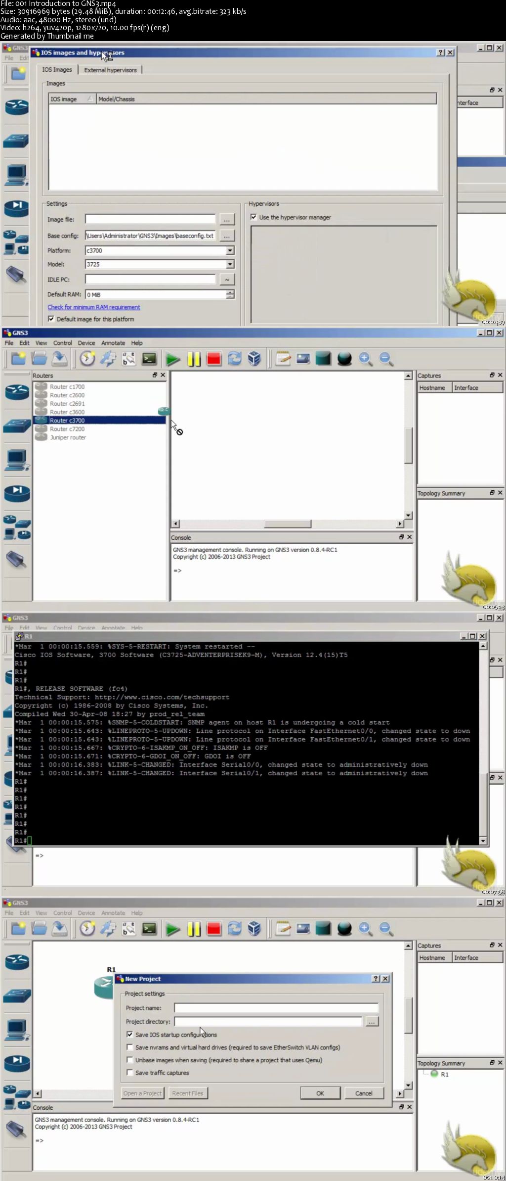Click scroll-up arrow of R1 console window
Screen dimensions: 506x1181
[483, 646]
